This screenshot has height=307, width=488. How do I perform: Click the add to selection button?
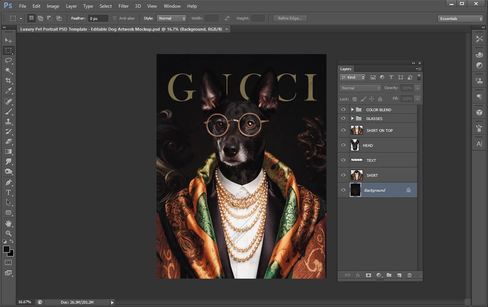tap(40, 18)
